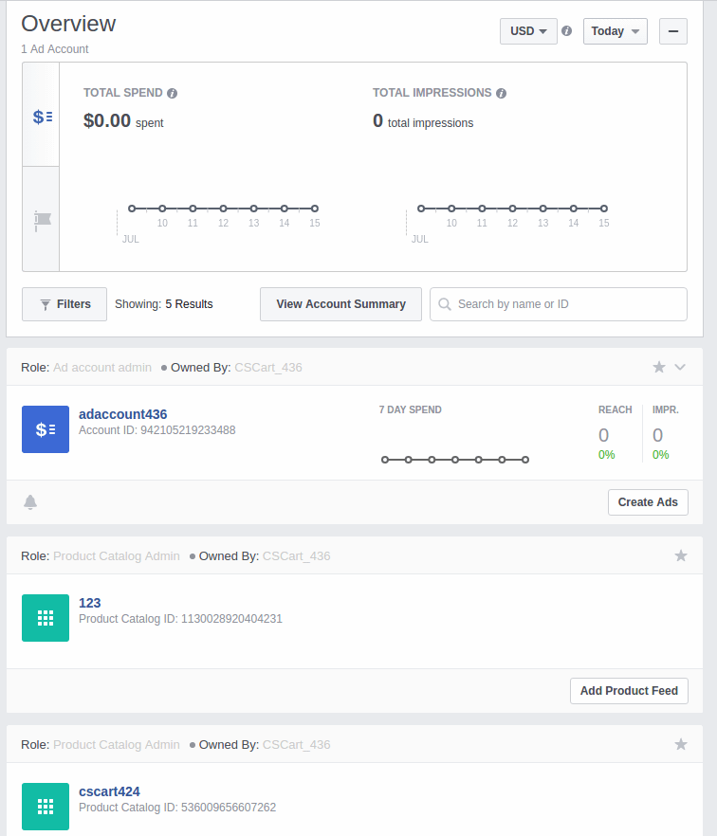Select the blue spend chart icon
This screenshot has width=717, height=836.
(x=41, y=115)
